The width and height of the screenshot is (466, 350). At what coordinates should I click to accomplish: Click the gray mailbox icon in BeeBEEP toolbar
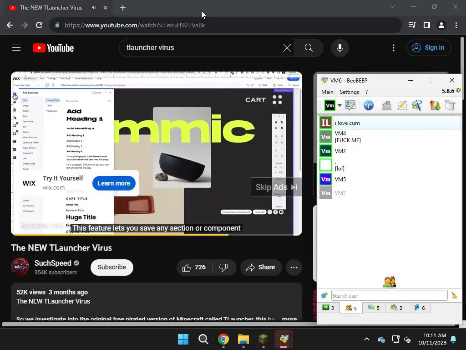[386, 105]
